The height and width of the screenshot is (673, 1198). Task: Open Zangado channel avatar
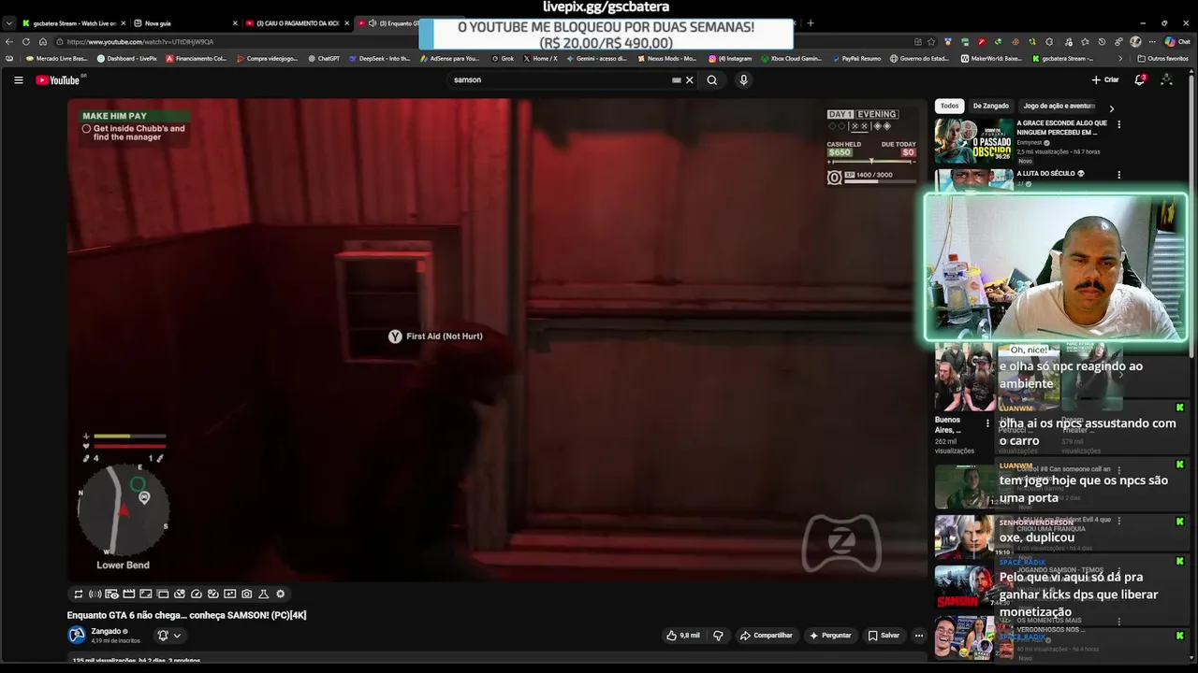77,636
